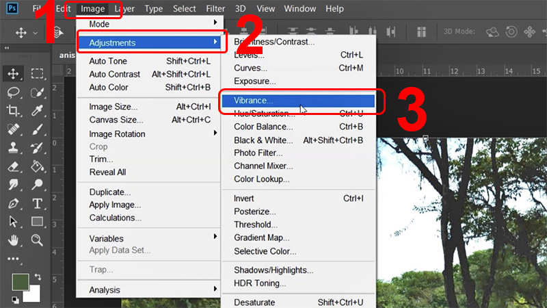547x308 pixels.
Task: Select the Hand tool
Action: click(14, 240)
